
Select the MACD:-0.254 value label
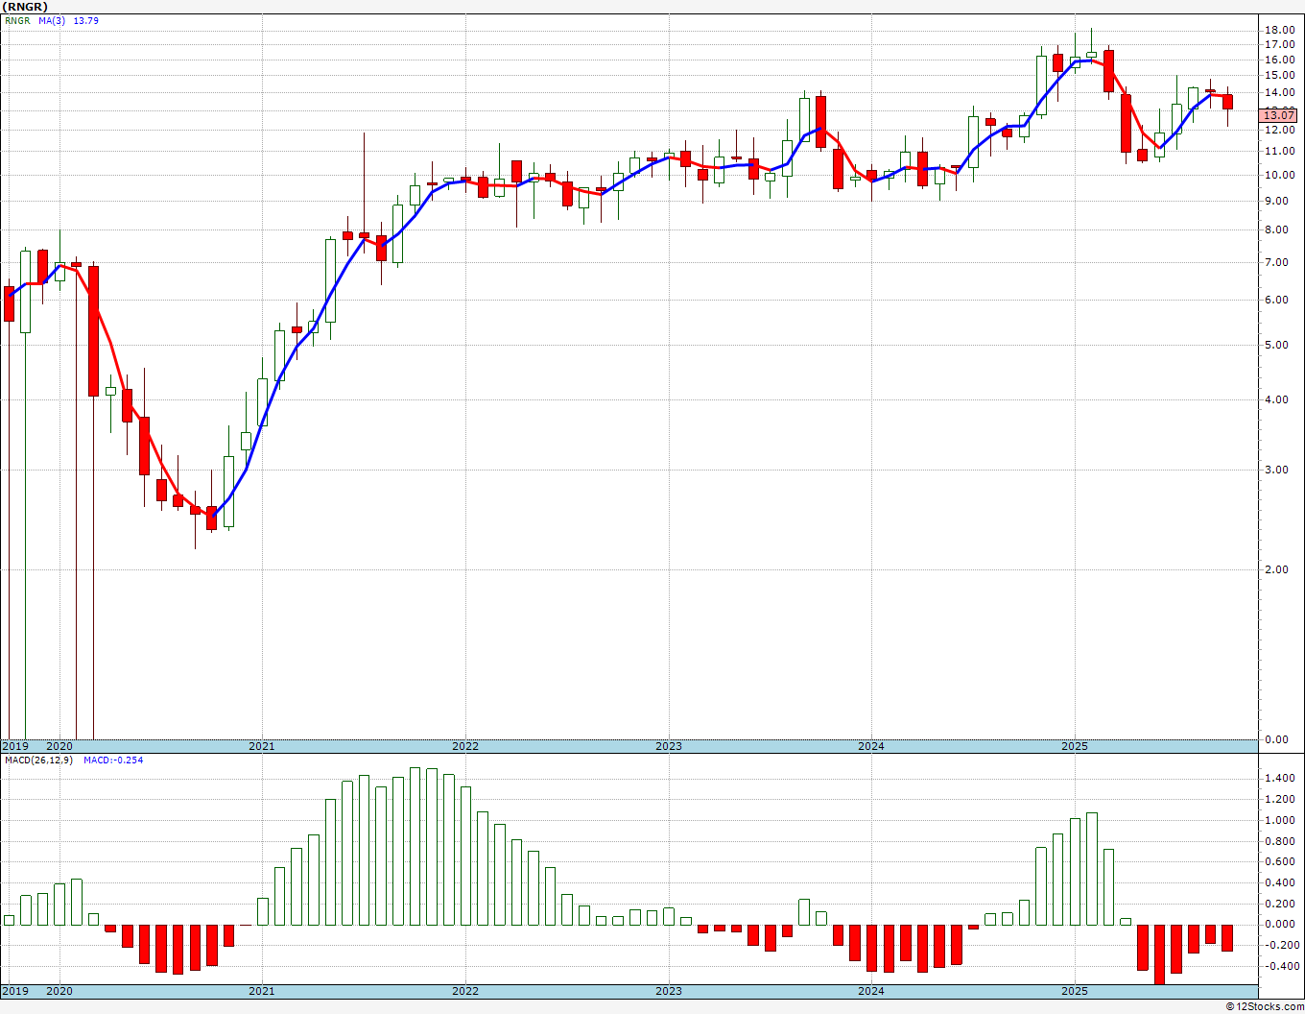[113, 760]
